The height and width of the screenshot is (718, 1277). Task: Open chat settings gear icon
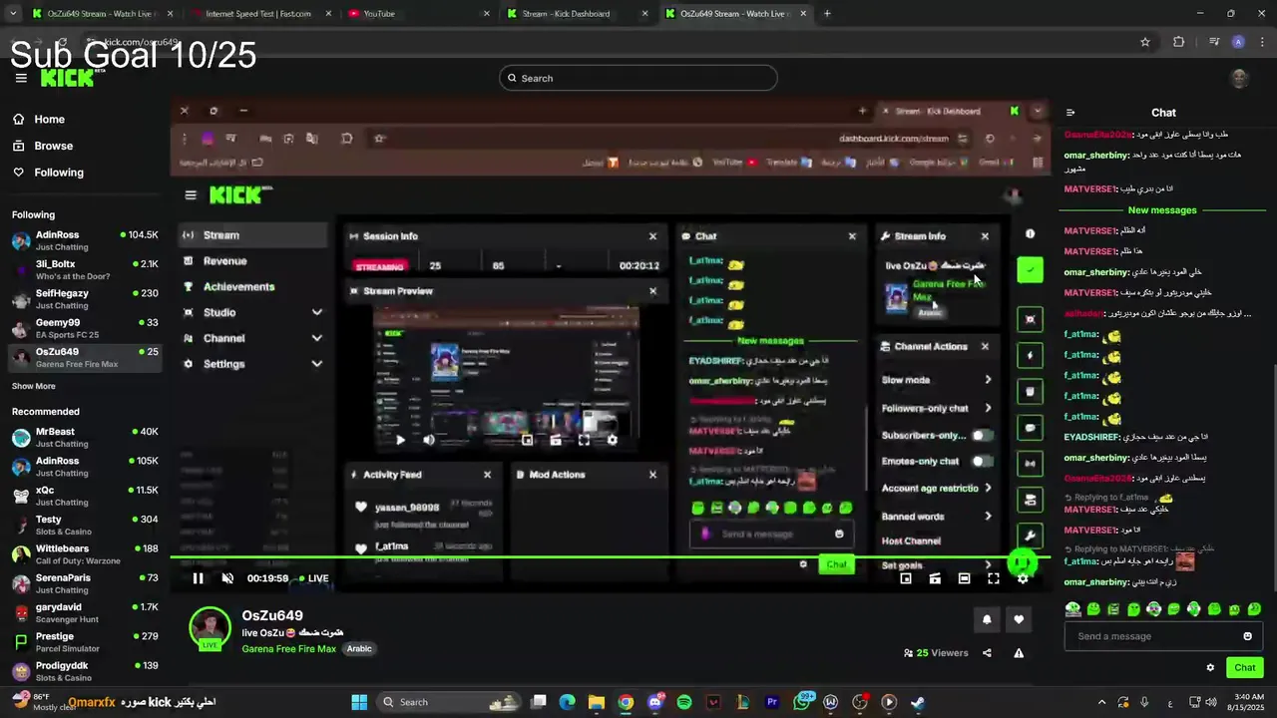pyautogui.click(x=1210, y=668)
